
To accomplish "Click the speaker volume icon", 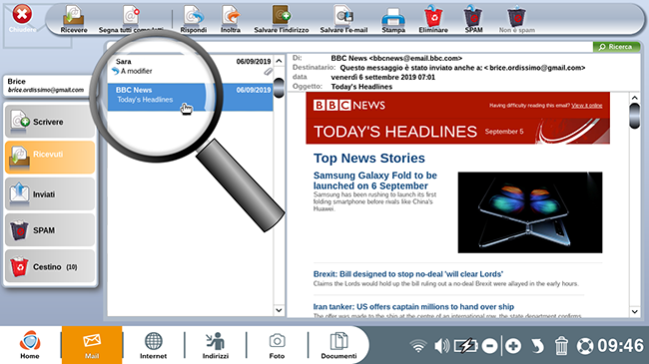I will [441, 346].
